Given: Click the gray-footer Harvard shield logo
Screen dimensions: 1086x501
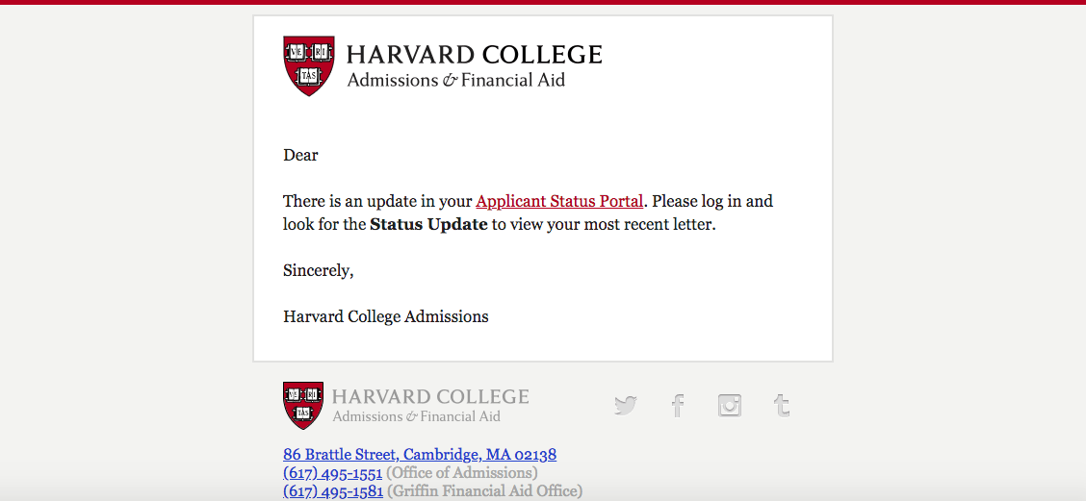Looking at the screenshot, I should point(303,406).
